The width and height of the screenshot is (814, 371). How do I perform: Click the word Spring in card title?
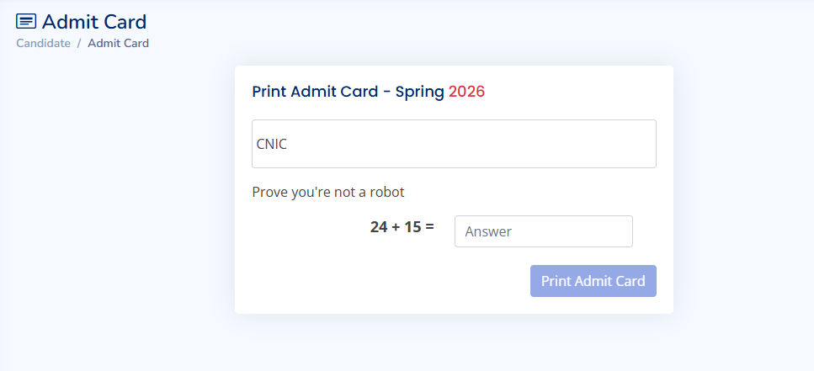point(419,92)
